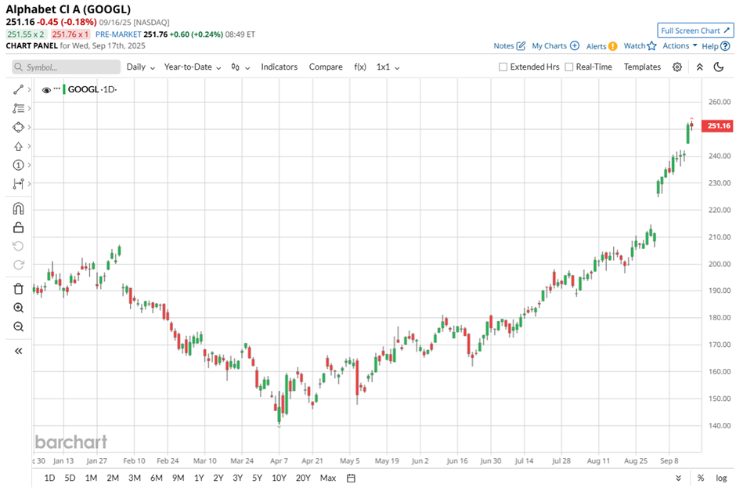Open the Help link
Viewport: 736px width, 491px height.
click(x=716, y=46)
